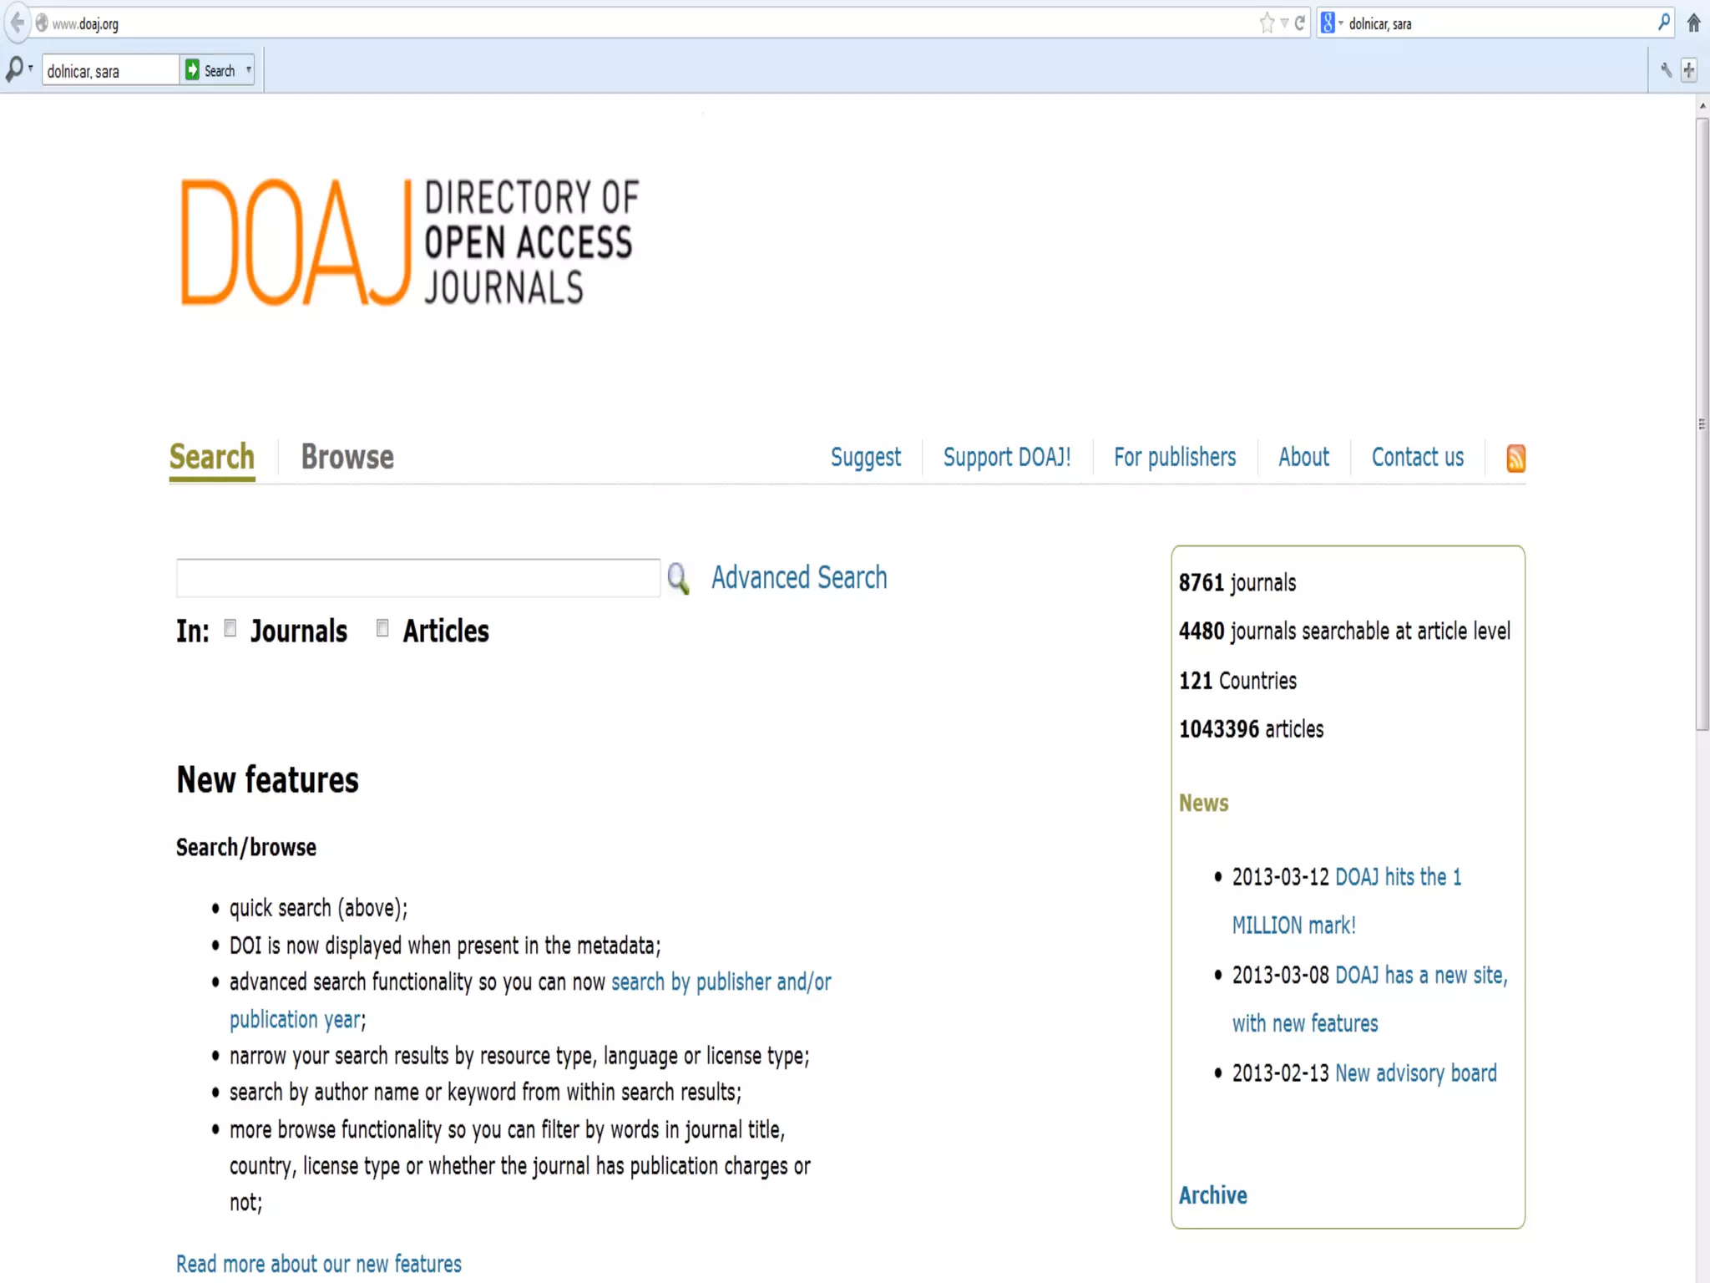Click the DOAJ search magnifier icon
Screen dimensions: 1710x1283
[x=678, y=578]
